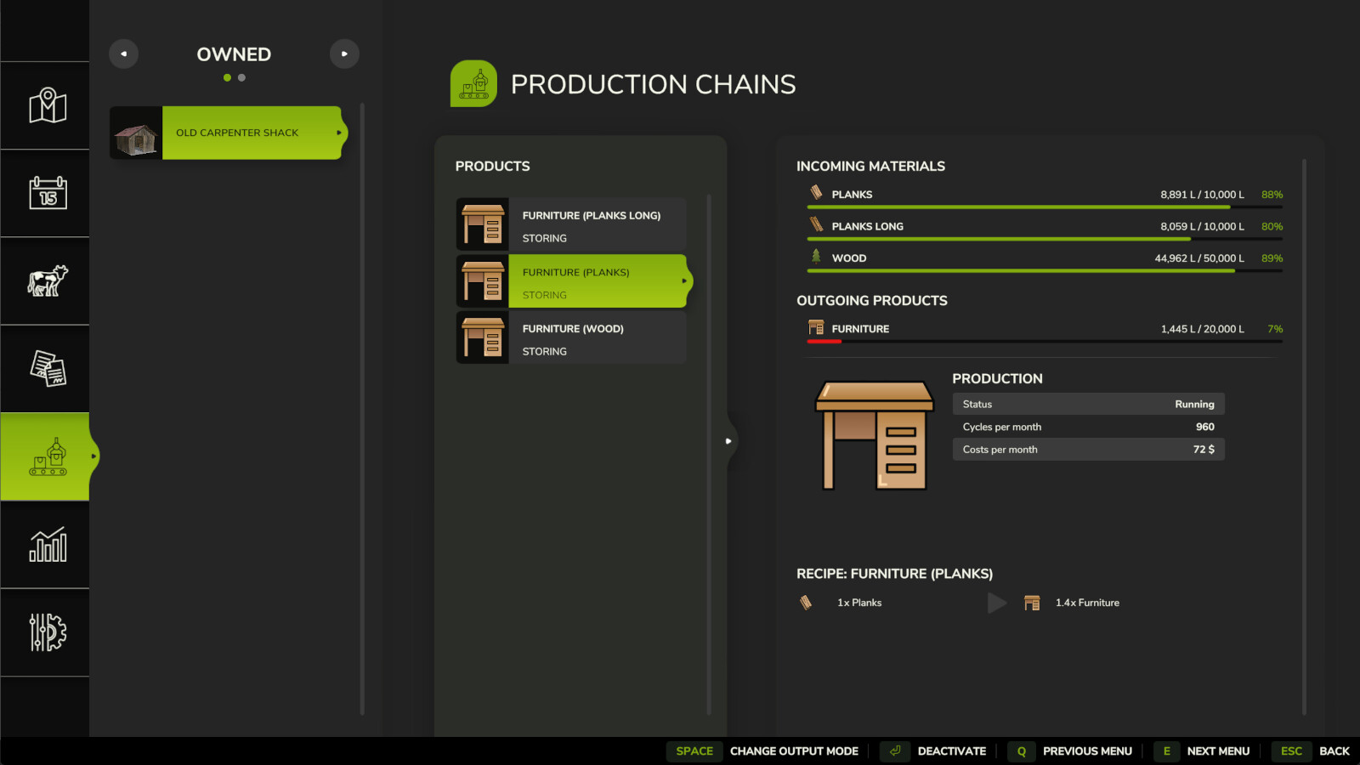Deactivate the selected production

tap(935, 751)
